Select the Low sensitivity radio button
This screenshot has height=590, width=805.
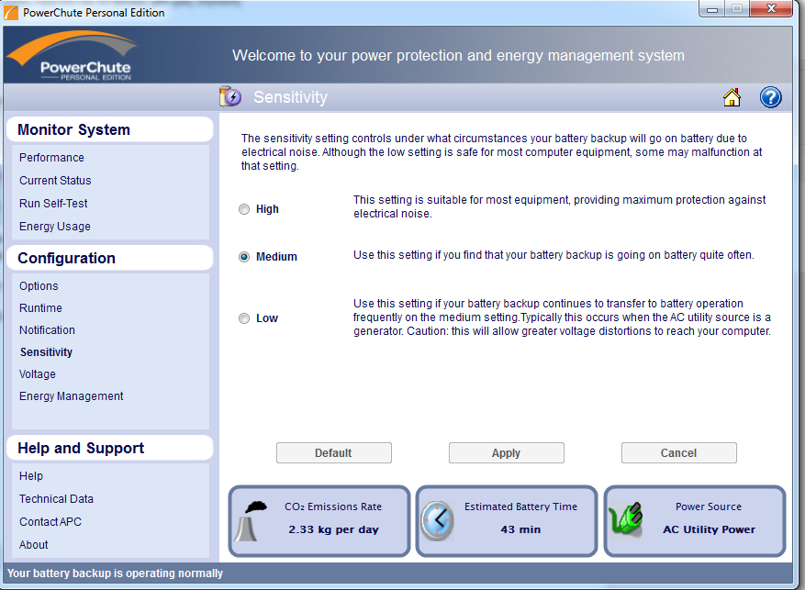click(x=244, y=318)
